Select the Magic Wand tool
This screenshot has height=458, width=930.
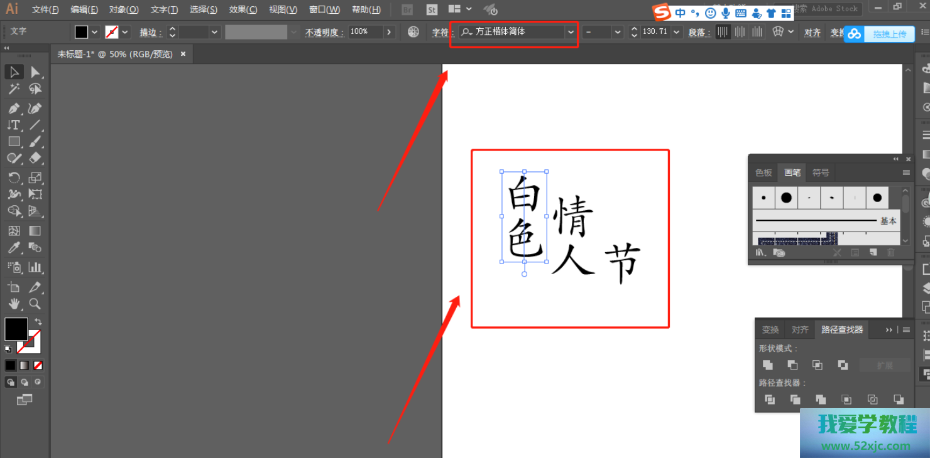pos(14,89)
